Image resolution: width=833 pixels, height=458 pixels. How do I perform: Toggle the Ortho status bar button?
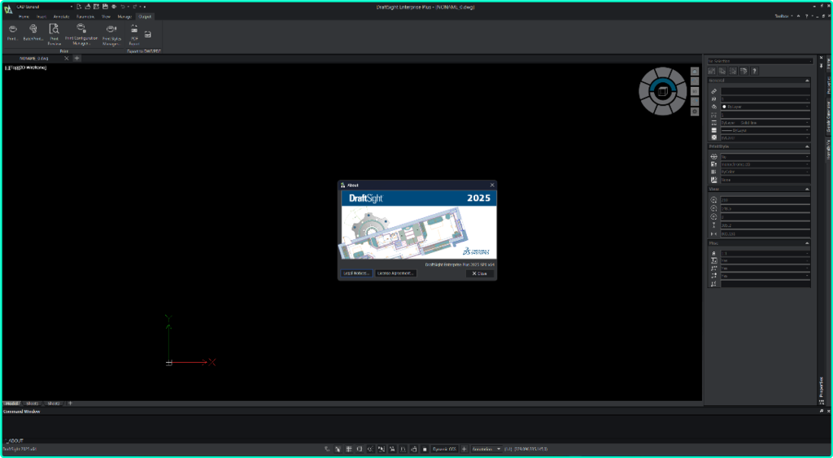coord(360,449)
